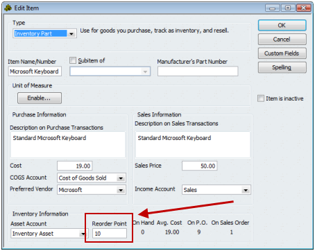Click the Cancel button

point(282,40)
